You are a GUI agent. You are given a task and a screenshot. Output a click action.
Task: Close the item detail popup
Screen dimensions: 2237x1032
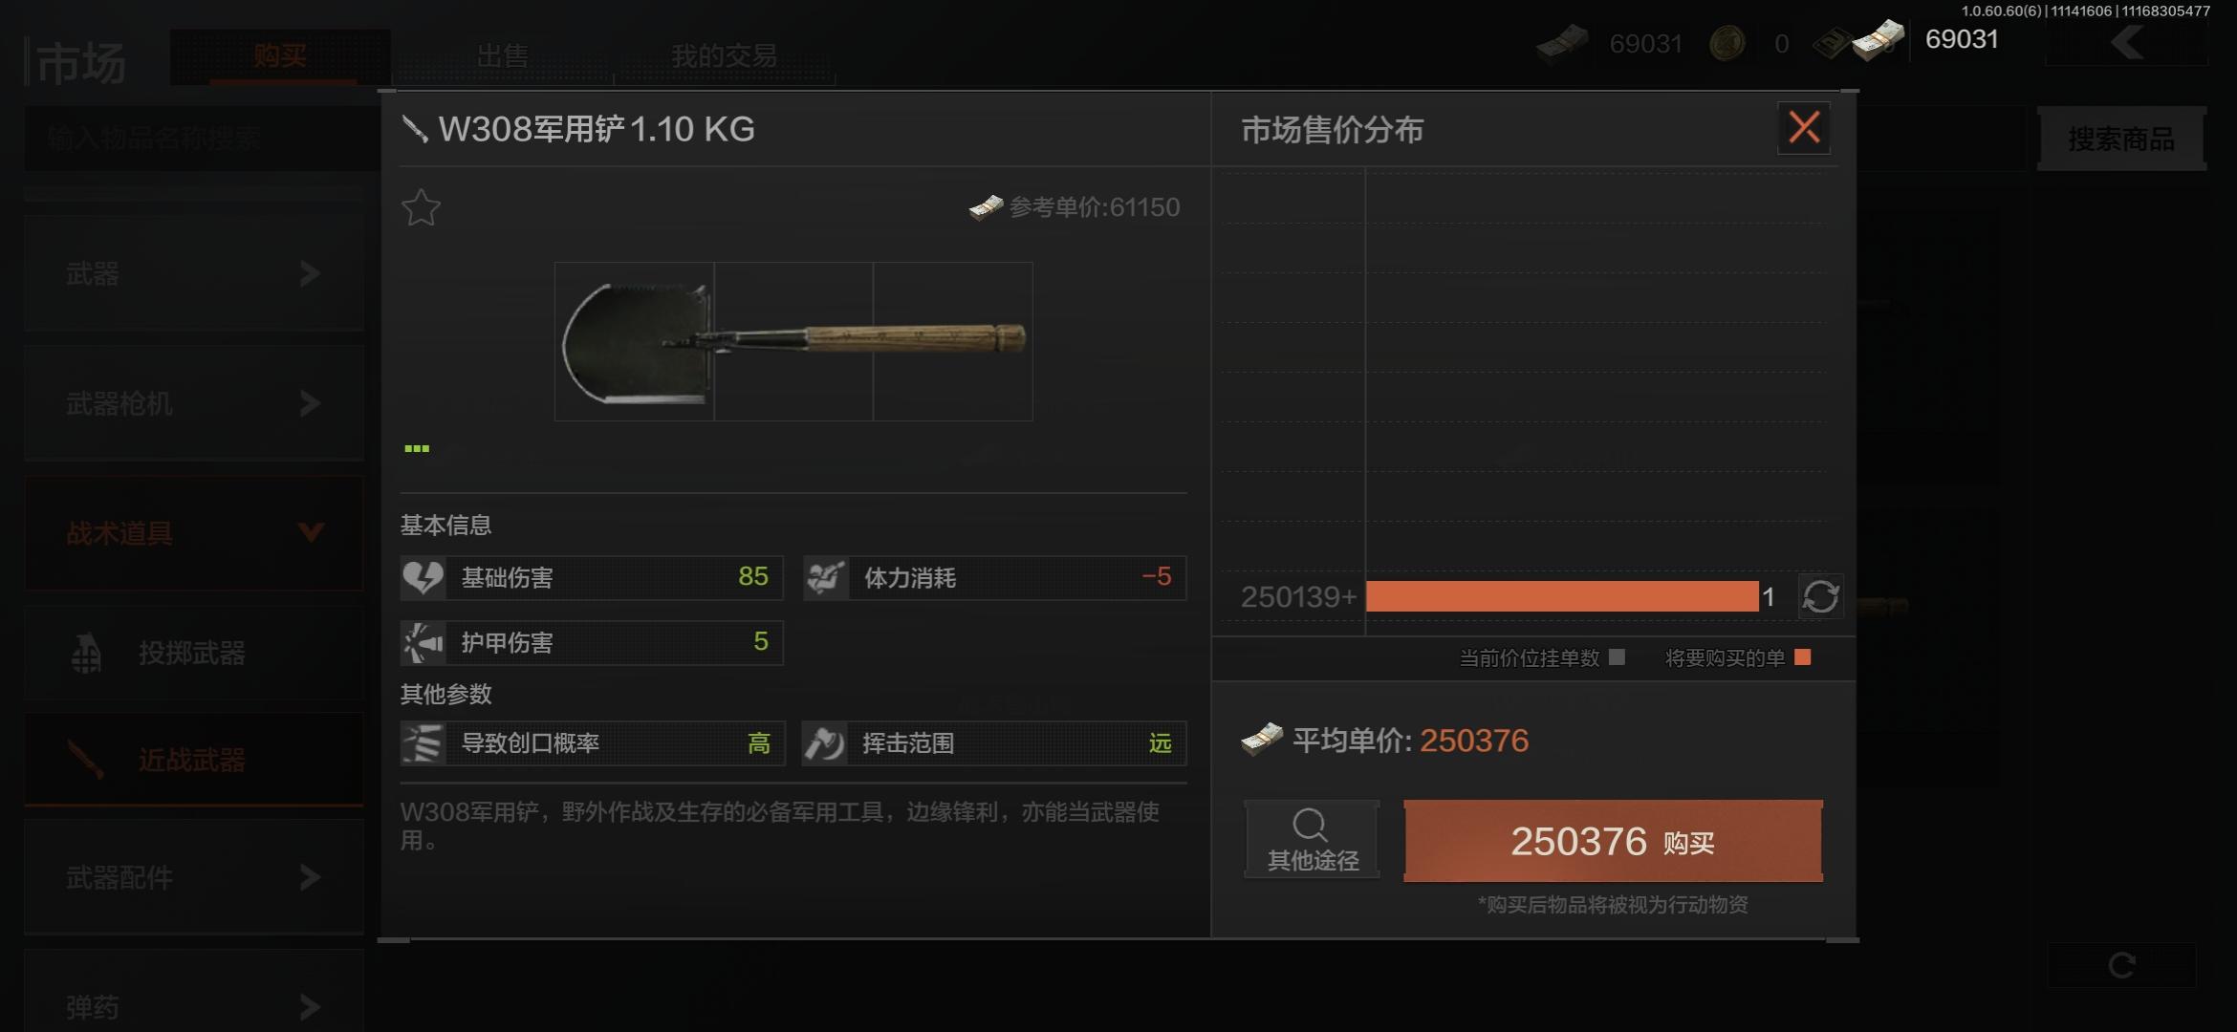pyautogui.click(x=1804, y=127)
